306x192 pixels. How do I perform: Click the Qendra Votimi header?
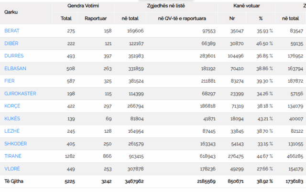[x=83, y=6]
